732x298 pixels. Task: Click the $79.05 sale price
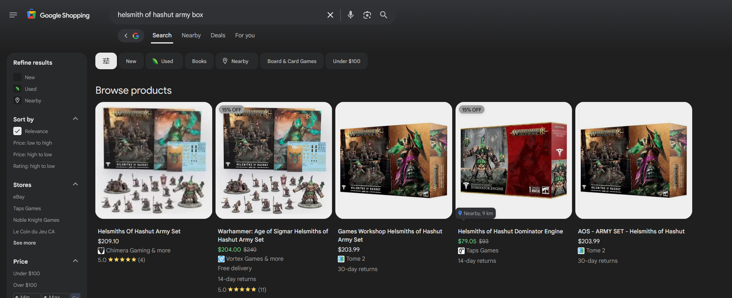click(x=467, y=241)
